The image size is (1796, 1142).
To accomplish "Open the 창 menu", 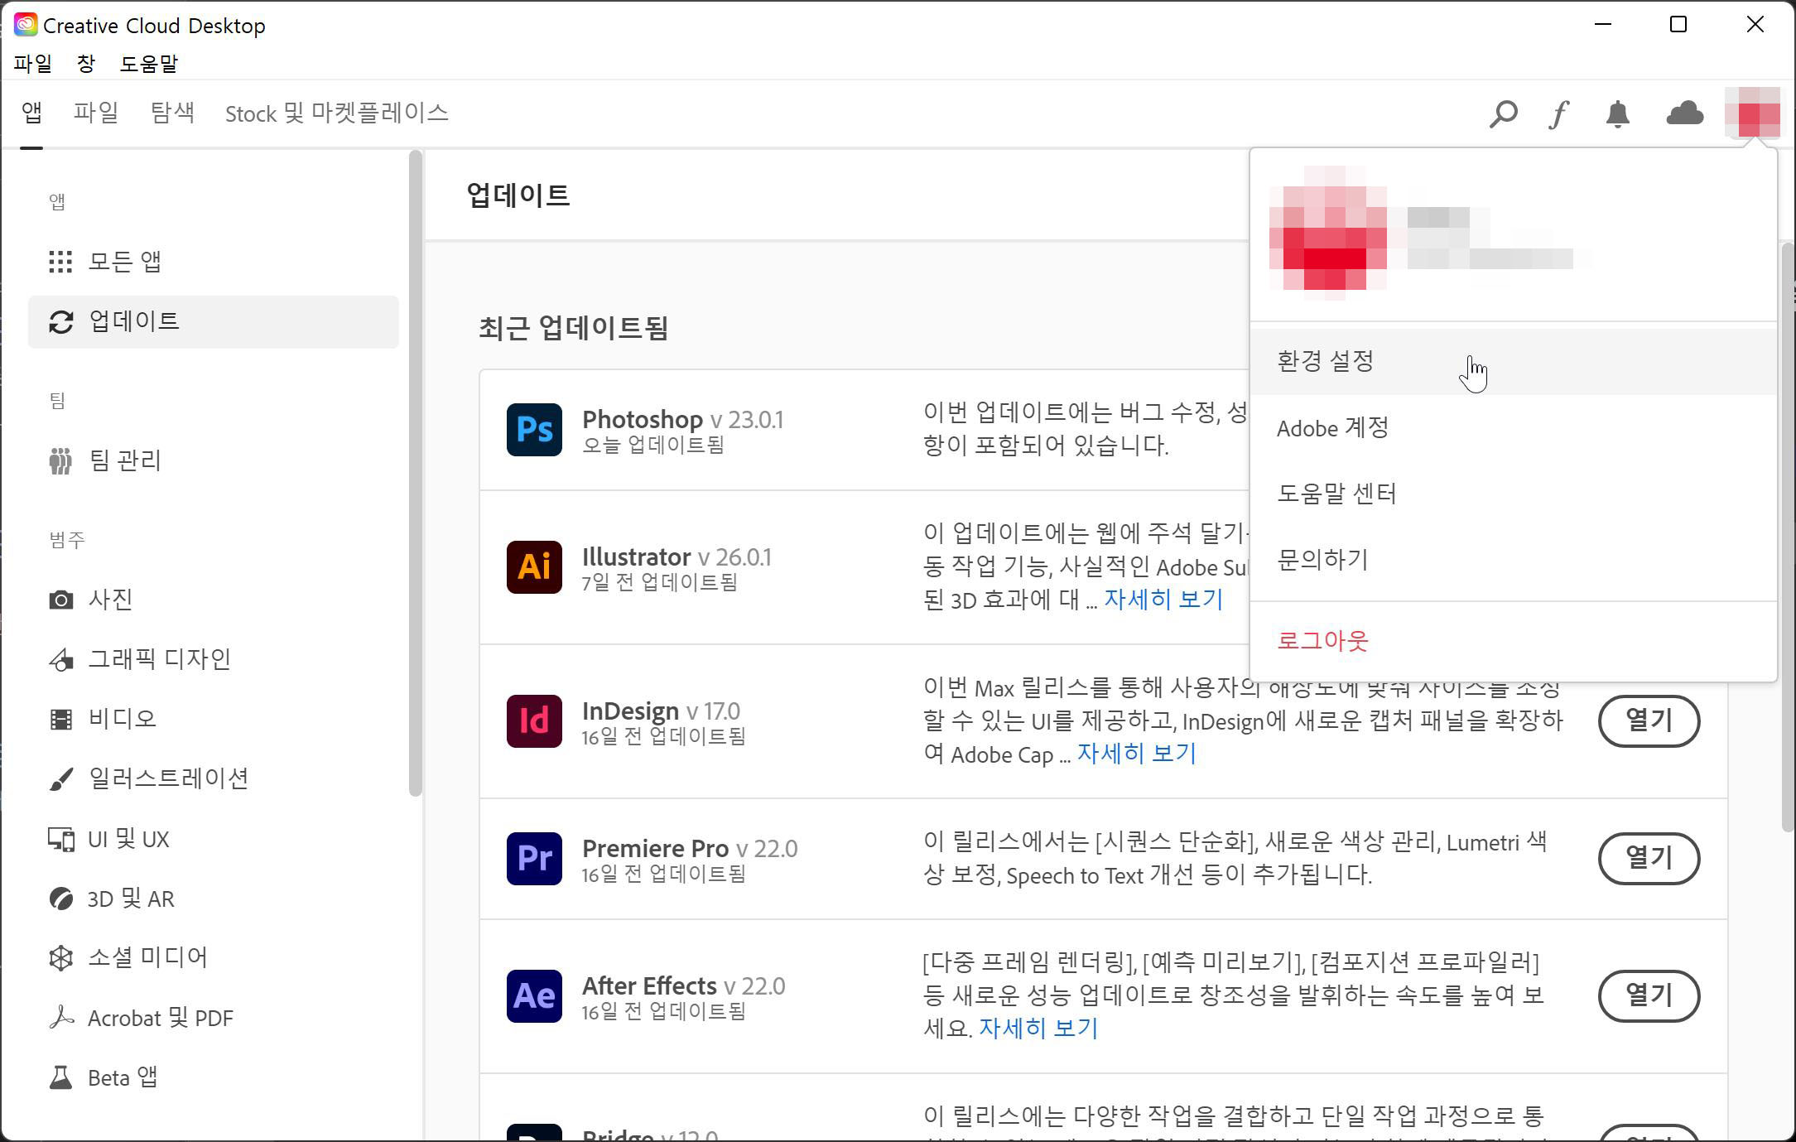I will click(x=86, y=64).
